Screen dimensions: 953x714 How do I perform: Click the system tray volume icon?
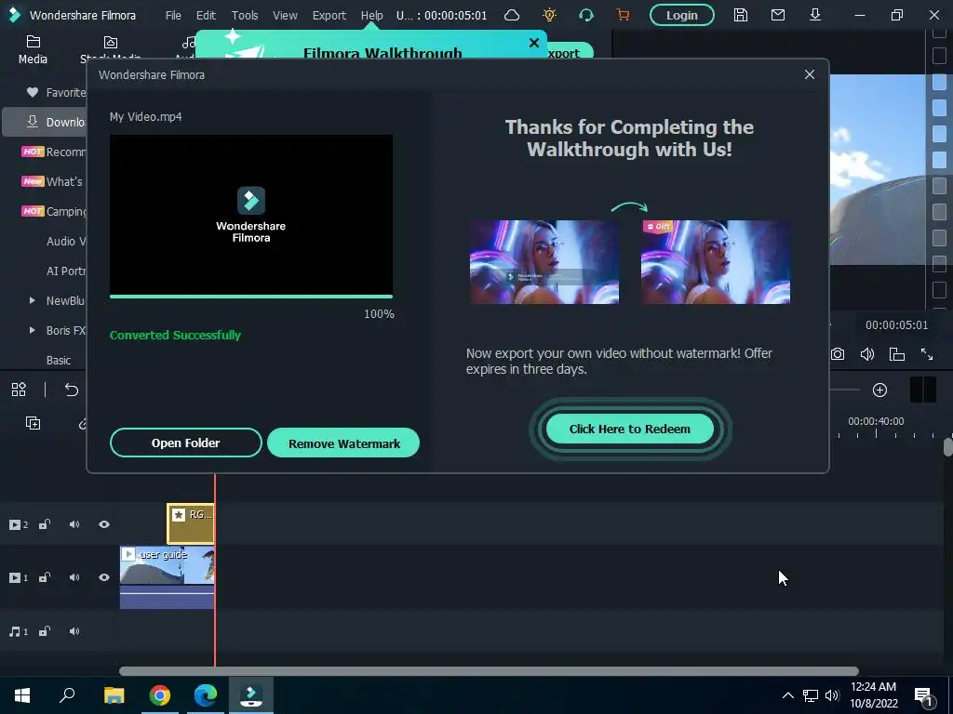coord(832,695)
